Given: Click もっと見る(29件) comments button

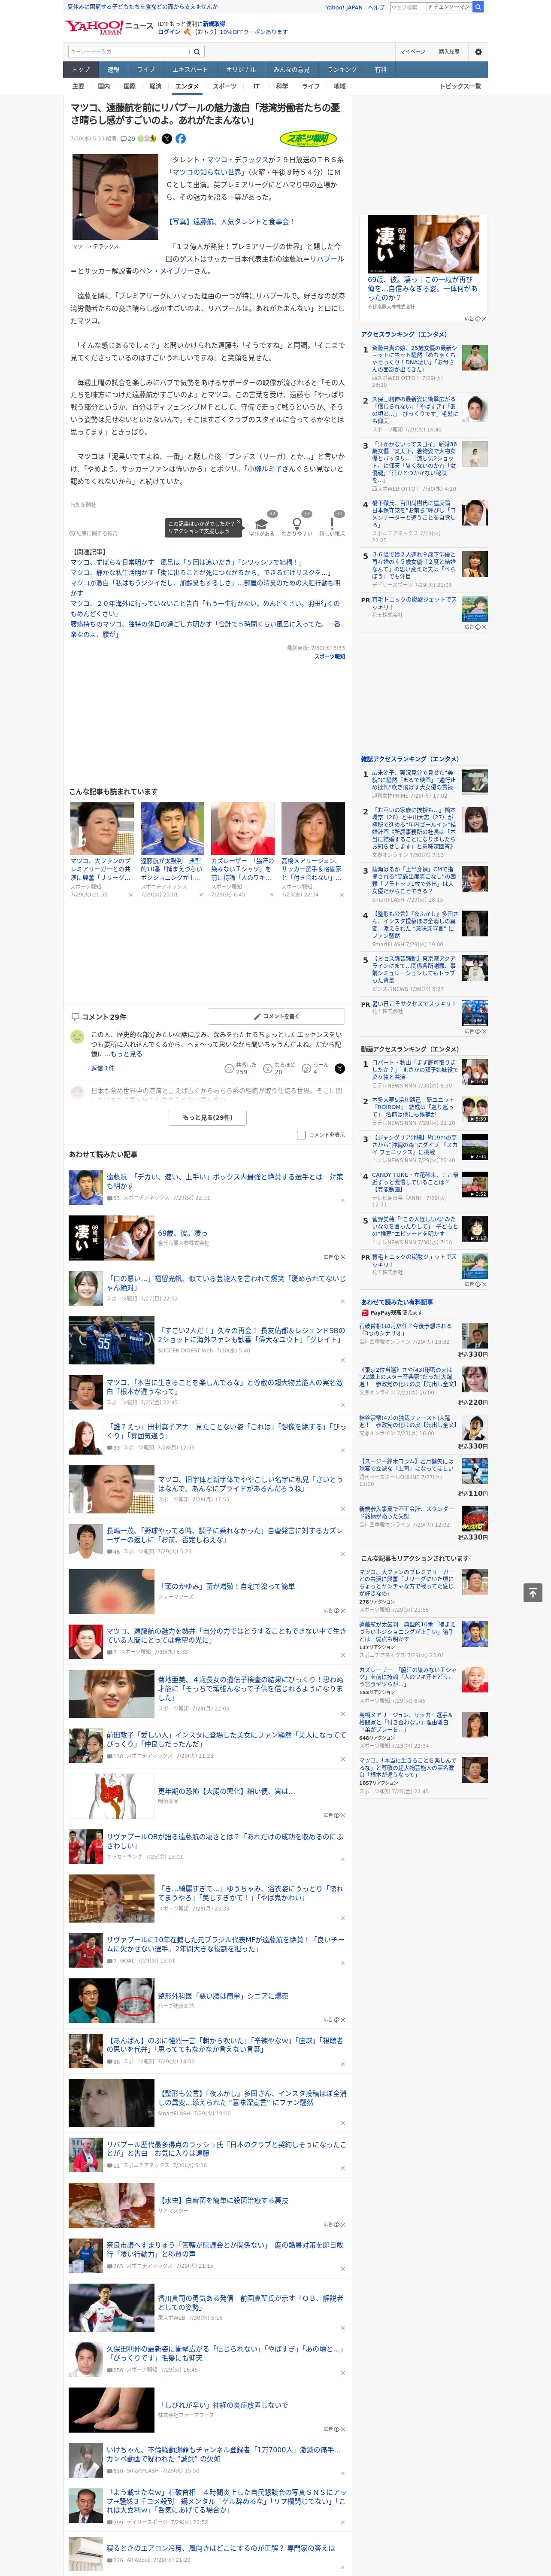Looking at the screenshot, I should click(x=208, y=1117).
